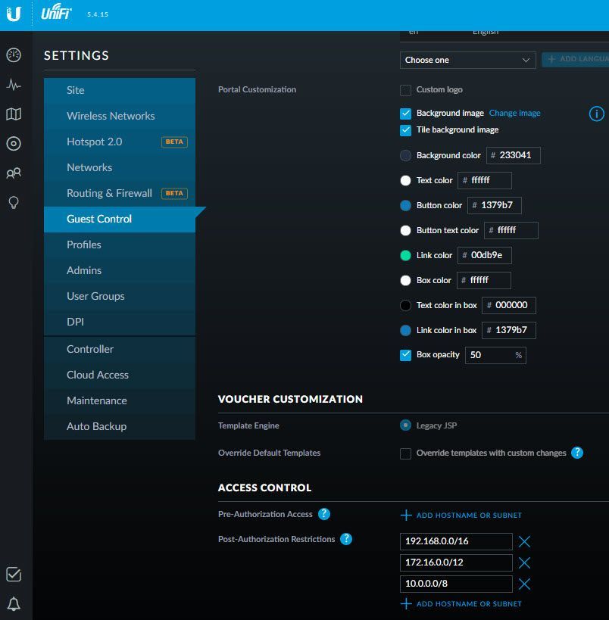Viewport: 609px width, 620px height.
Task: Click the help icon beside Pre-Authorization Access
Action: coord(324,514)
